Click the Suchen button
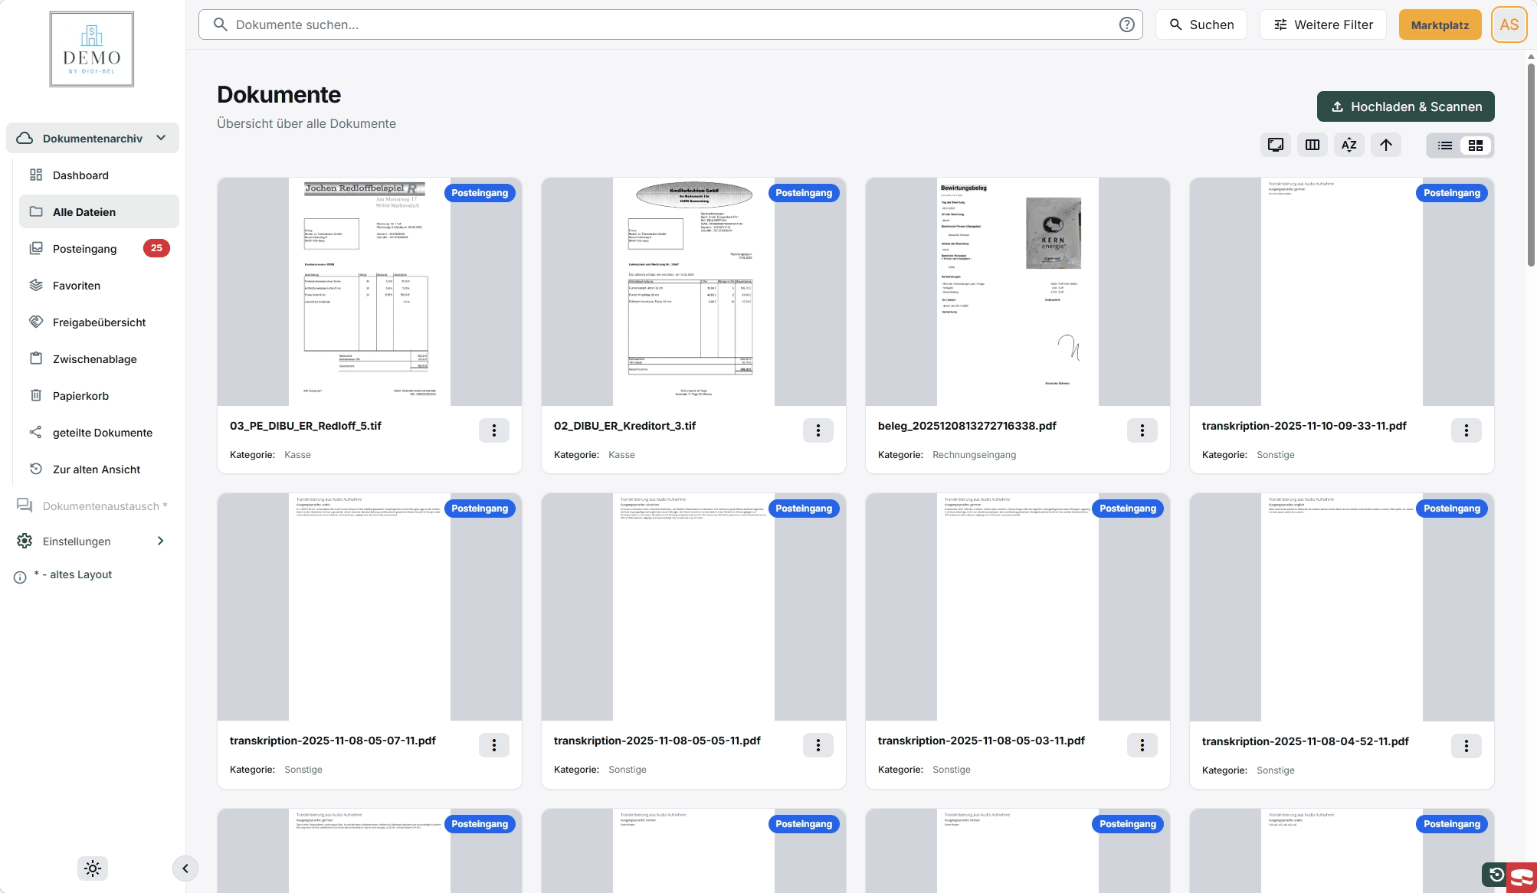The image size is (1537, 893). pyautogui.click(x=1201, y=25)
